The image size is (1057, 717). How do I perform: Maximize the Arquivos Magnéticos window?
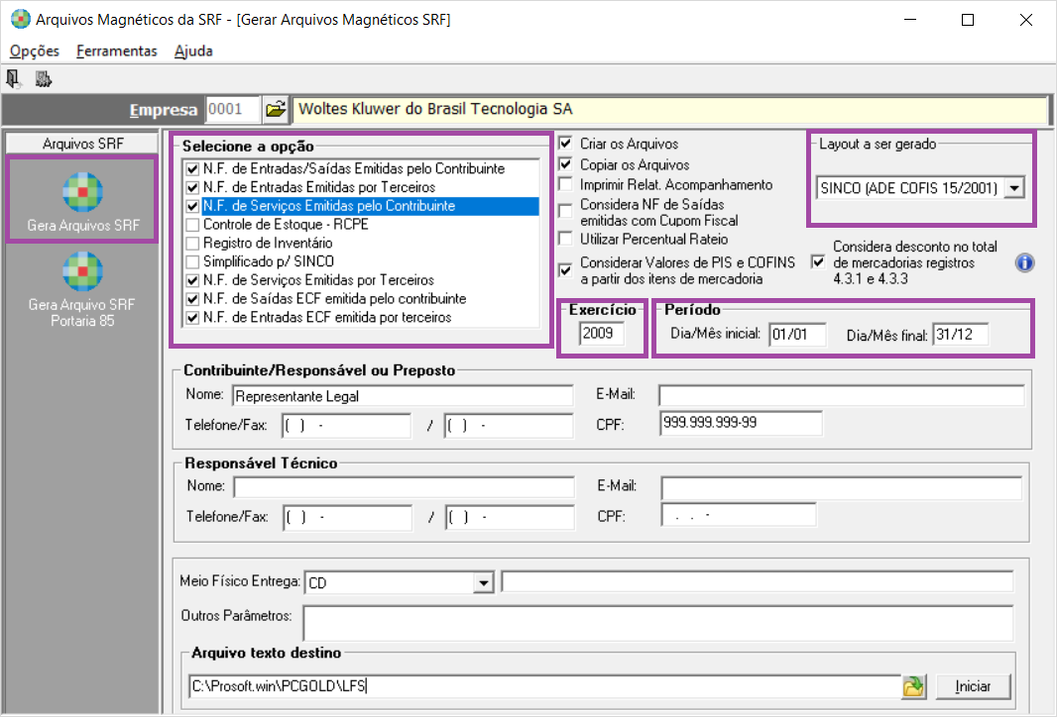pyautogui.click(x=968, y=20)
